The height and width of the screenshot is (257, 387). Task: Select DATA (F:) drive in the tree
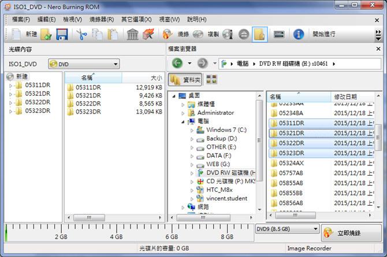[x=218, y=156]
